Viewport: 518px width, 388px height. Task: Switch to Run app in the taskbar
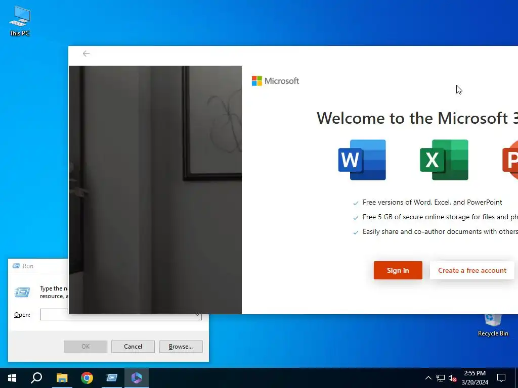click(x=112, y=378)
